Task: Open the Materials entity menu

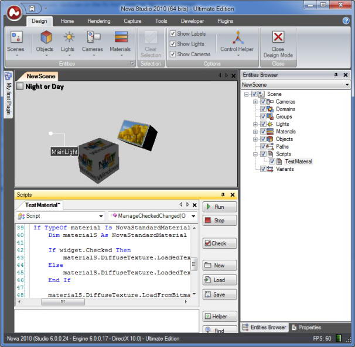Action: (120, 43)
